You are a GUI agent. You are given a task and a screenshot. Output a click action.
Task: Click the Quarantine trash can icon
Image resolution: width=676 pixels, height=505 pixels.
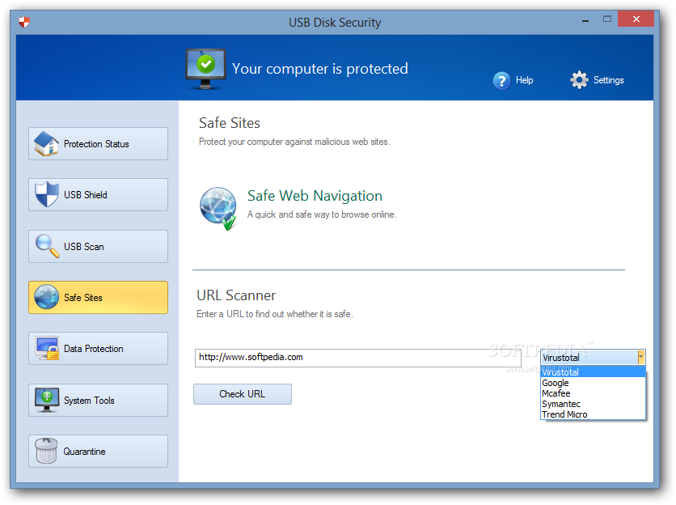coord(46,451)
